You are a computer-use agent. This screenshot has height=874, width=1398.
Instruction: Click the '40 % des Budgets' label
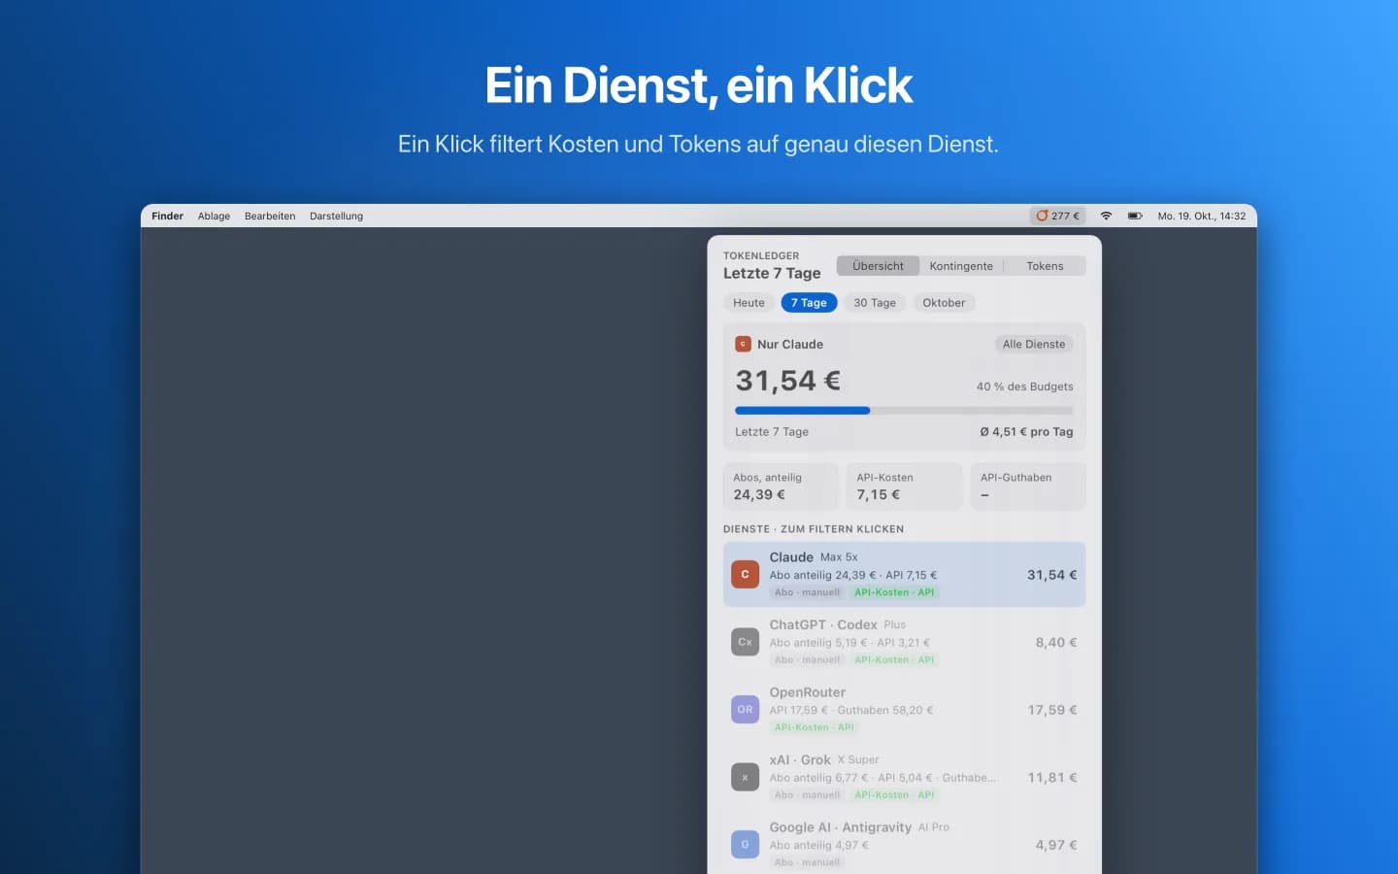1025,387
